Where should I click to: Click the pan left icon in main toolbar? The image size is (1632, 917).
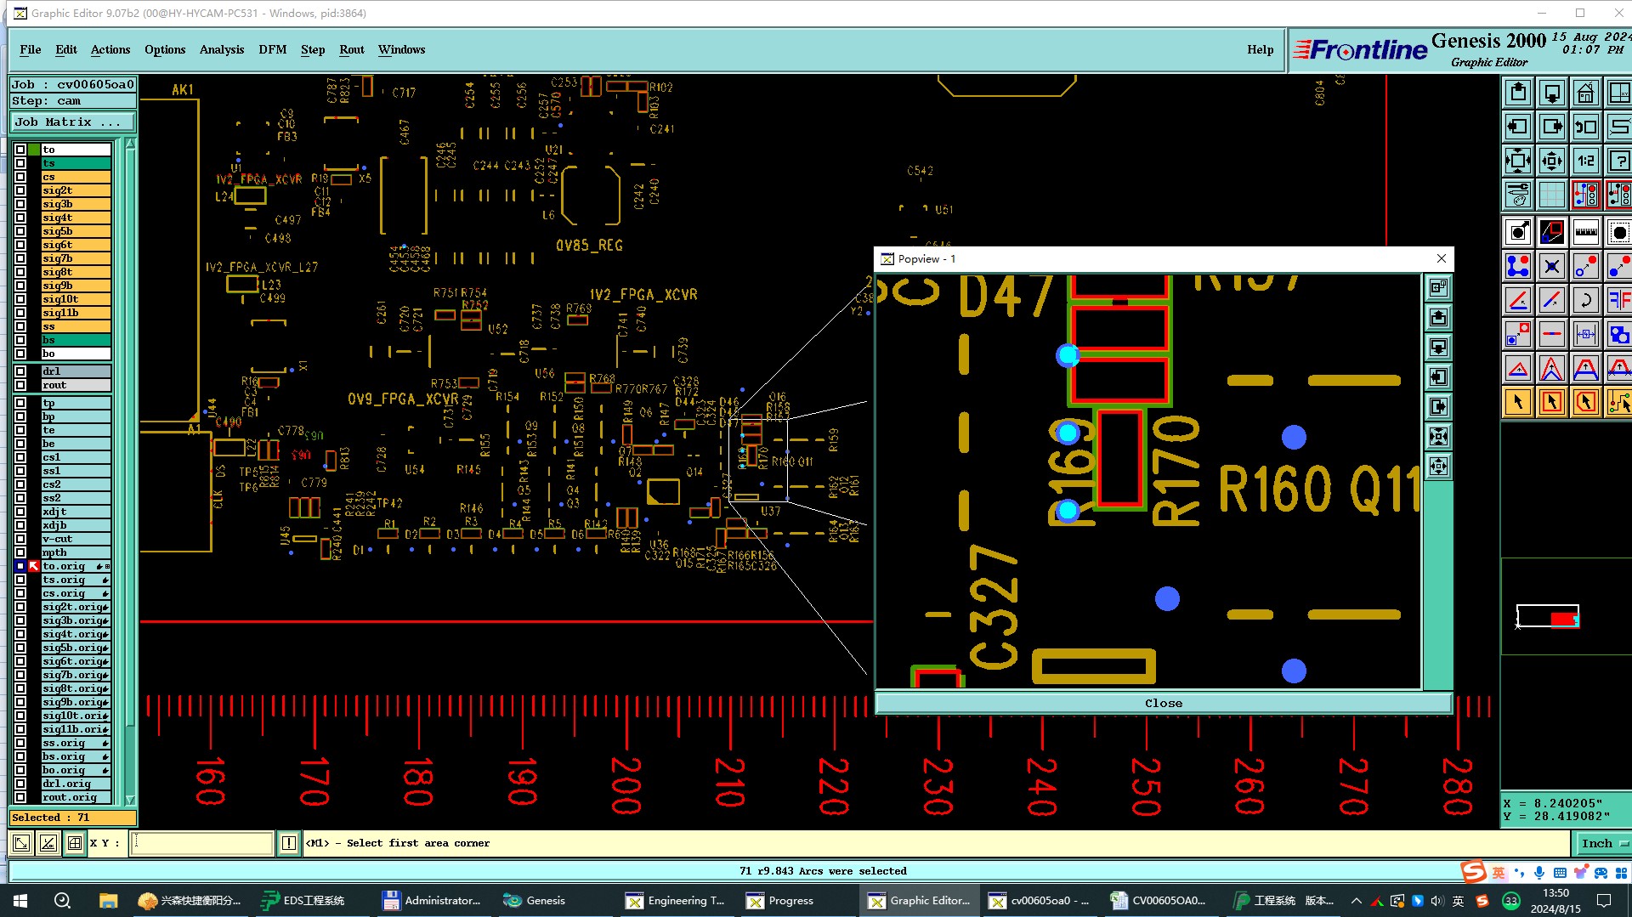pos(1518,127)
